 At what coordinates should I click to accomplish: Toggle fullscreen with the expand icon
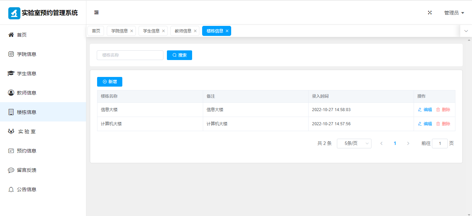[x=430, y=13]
